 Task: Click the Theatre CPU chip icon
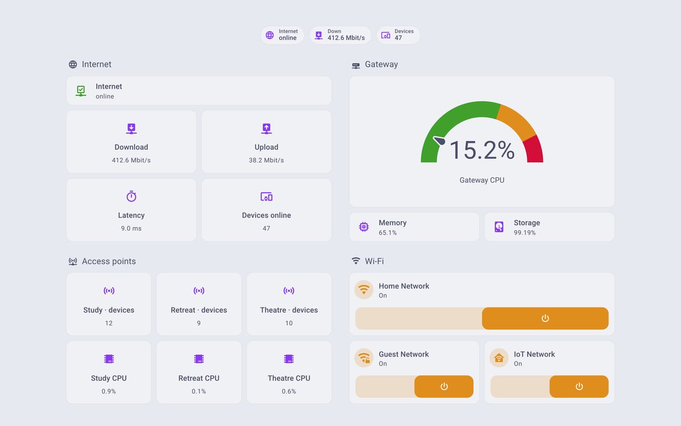tap(289, 359)
